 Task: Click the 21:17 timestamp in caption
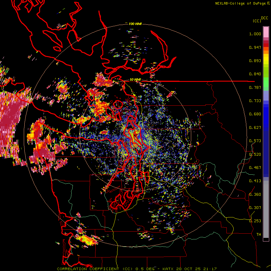[x=210, y=269]
